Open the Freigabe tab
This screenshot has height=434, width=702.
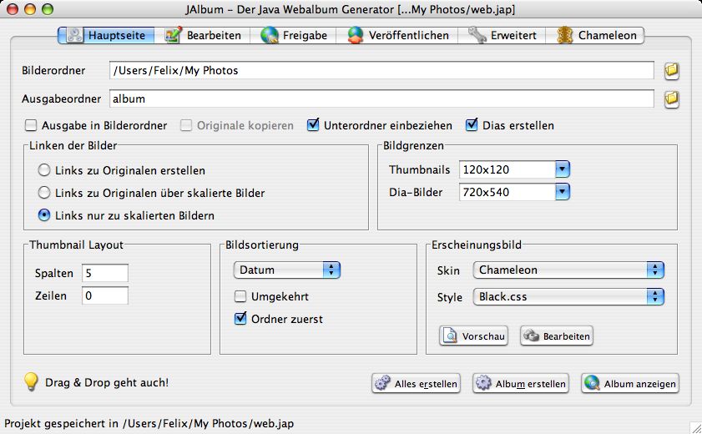click(x=293, y=35)
